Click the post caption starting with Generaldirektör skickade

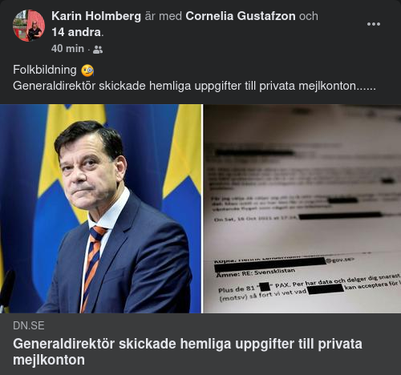194,86
